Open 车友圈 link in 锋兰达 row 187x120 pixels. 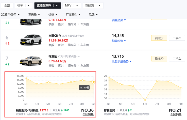point(84,66)
